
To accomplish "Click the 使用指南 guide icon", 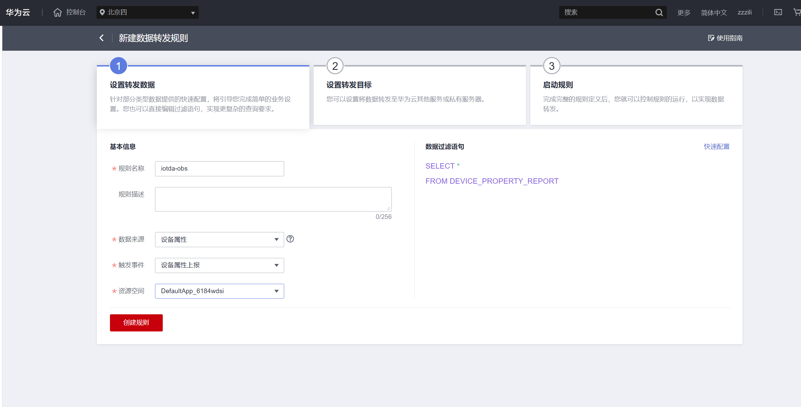I will [x=711, y=38].
